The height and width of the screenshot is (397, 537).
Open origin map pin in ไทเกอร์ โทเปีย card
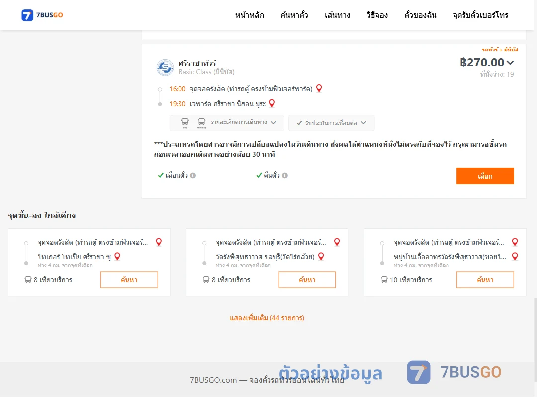[159, 242]
